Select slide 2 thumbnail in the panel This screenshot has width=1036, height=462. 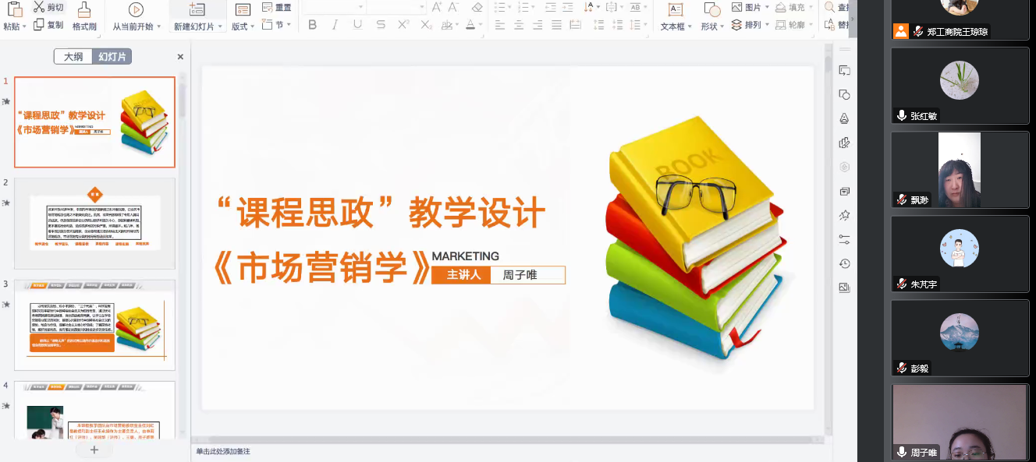(x=94, y=223)
